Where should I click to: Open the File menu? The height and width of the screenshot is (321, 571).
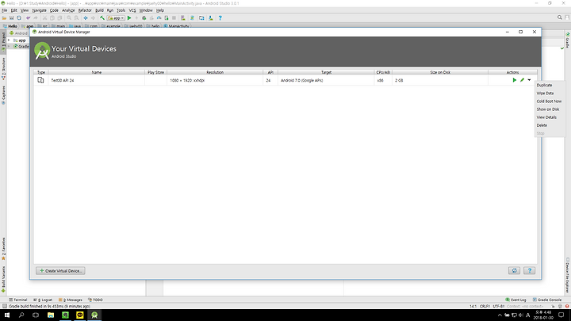pyautogui.click(x=5, y=10)
